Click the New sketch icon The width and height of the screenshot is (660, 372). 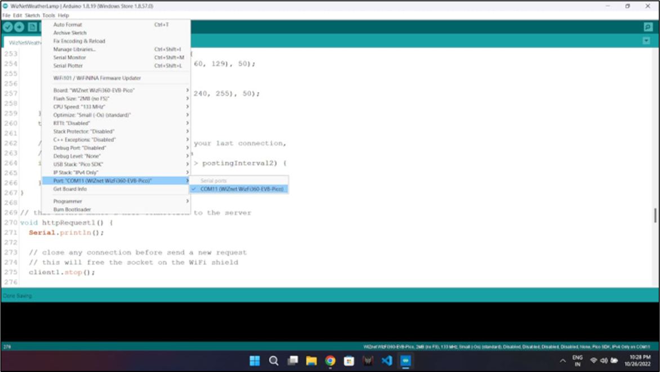point(33,27)
